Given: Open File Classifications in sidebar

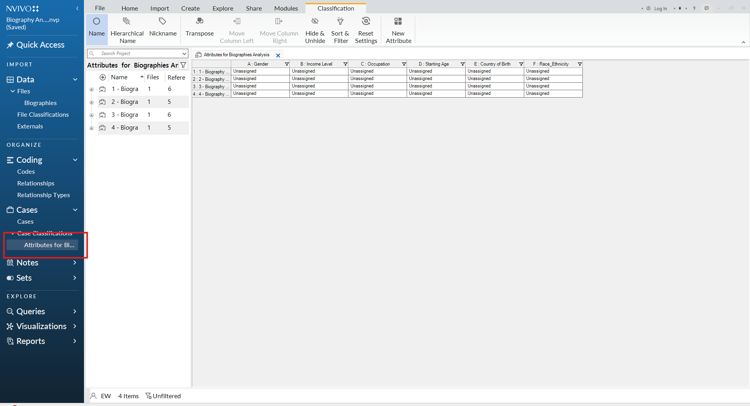Looking at the screenshot, I should 43,115.
